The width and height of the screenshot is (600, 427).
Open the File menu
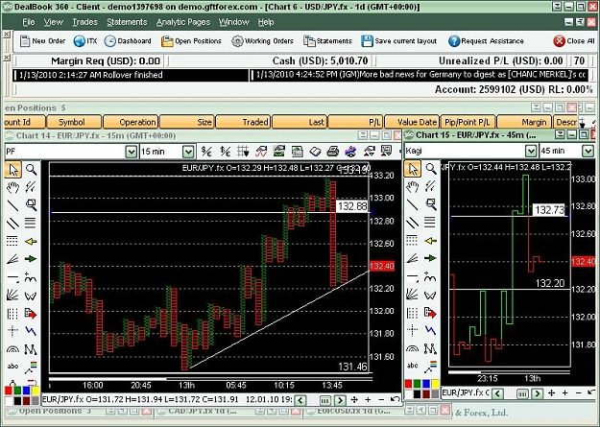(x=29, y=22)
